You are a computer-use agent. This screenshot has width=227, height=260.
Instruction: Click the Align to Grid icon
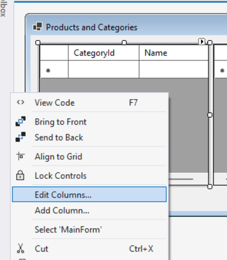click(x=21, y=156)
